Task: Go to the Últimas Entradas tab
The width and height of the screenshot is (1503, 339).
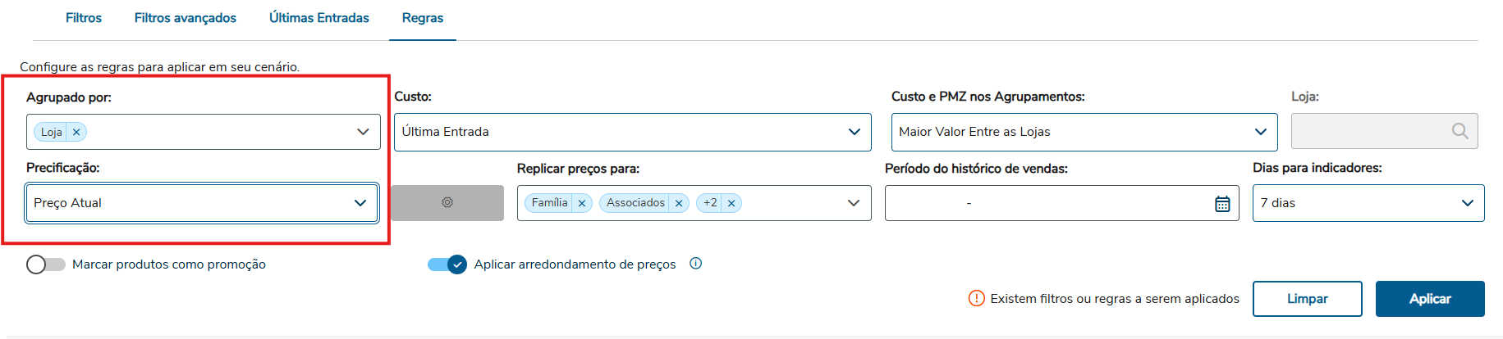Action: (319, 18)
